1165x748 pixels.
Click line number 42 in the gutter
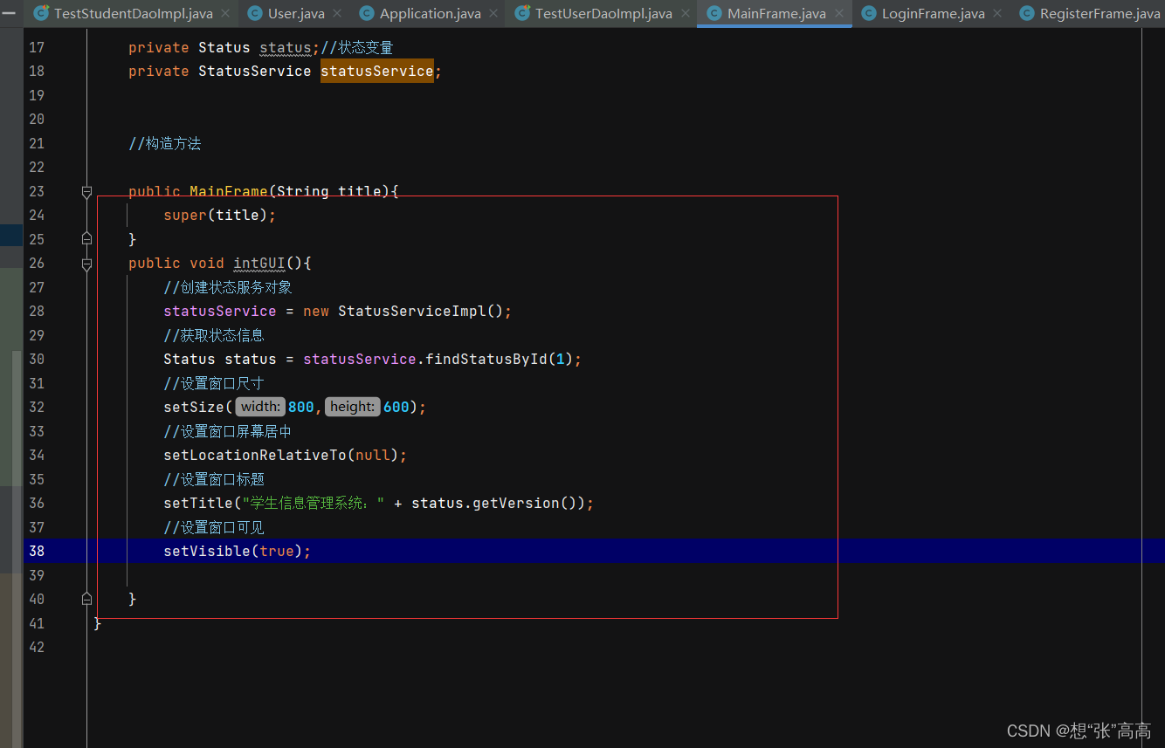pos(37,647)
